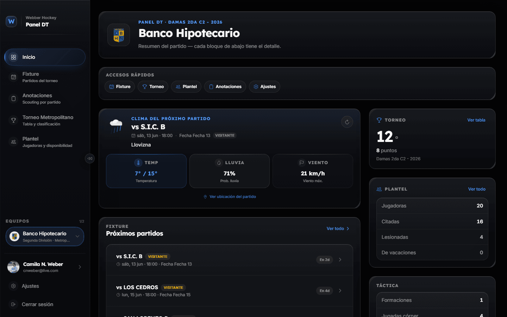Click the Webber Hockey W logo
507x317 pixels.
(x=11, y=21)
